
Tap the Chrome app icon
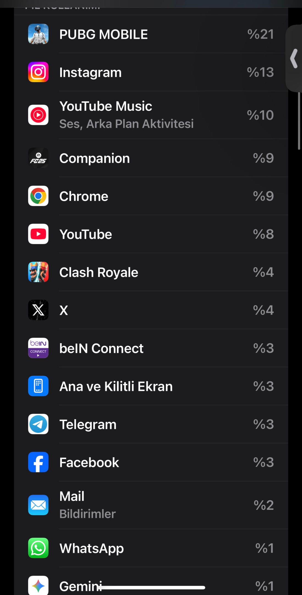point(38,196)
